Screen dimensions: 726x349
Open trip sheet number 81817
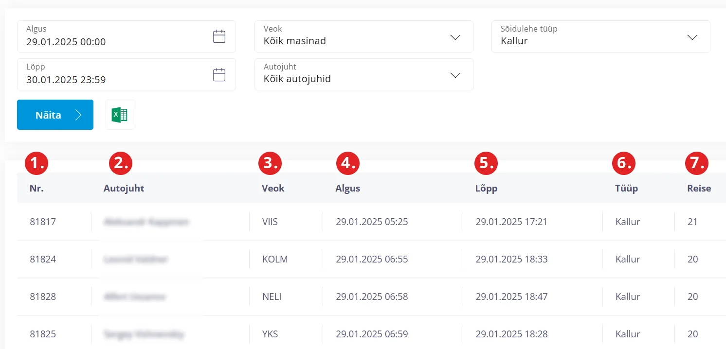(x=43, y=222)
